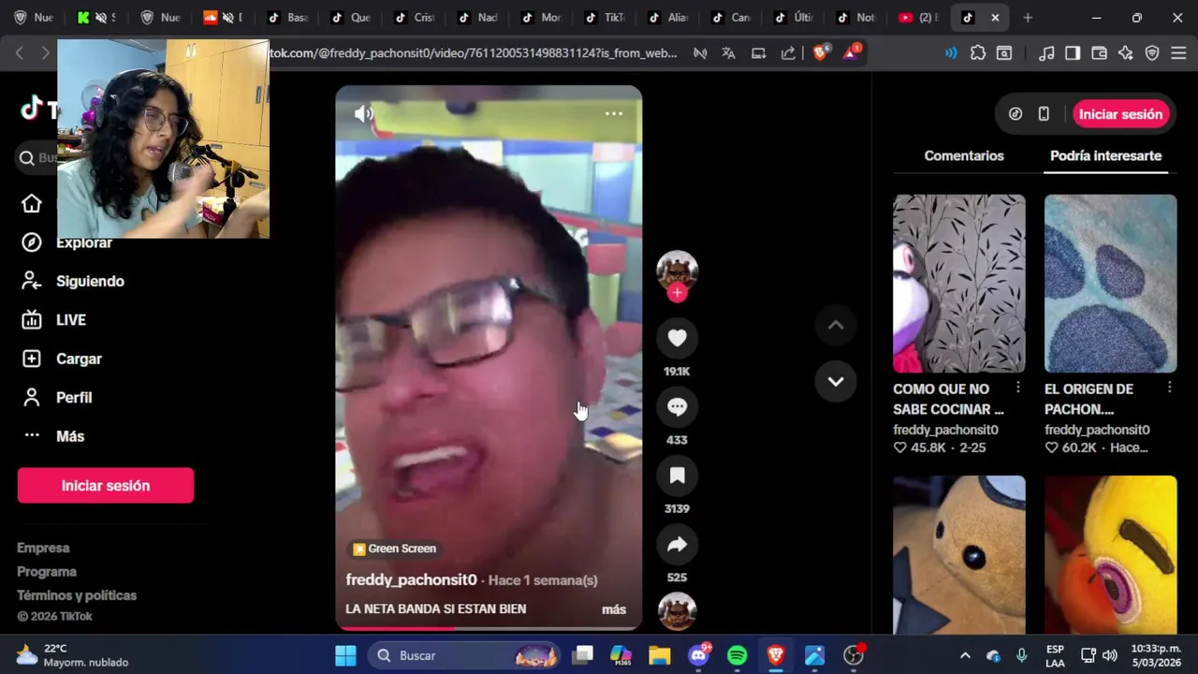
Task: Expand the Términos y políticas footer section
Action: [x=77, y=595]
